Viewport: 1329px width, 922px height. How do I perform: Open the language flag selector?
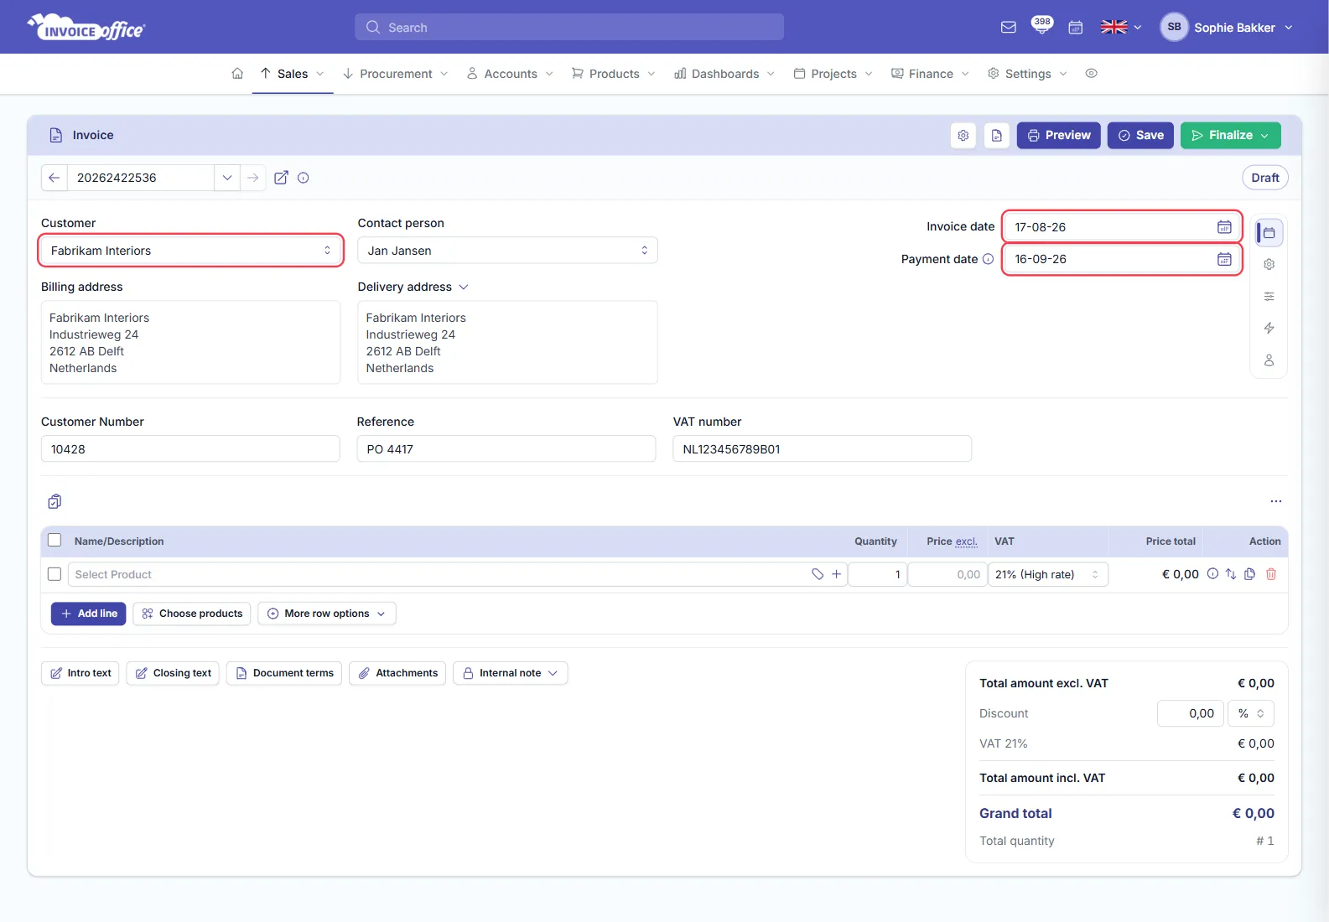(x=1121, y=28)
